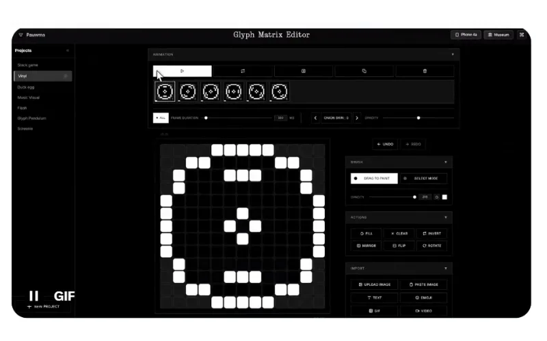Enable Drag to Paint mode

pyautogui.click(x=373, y=178)
